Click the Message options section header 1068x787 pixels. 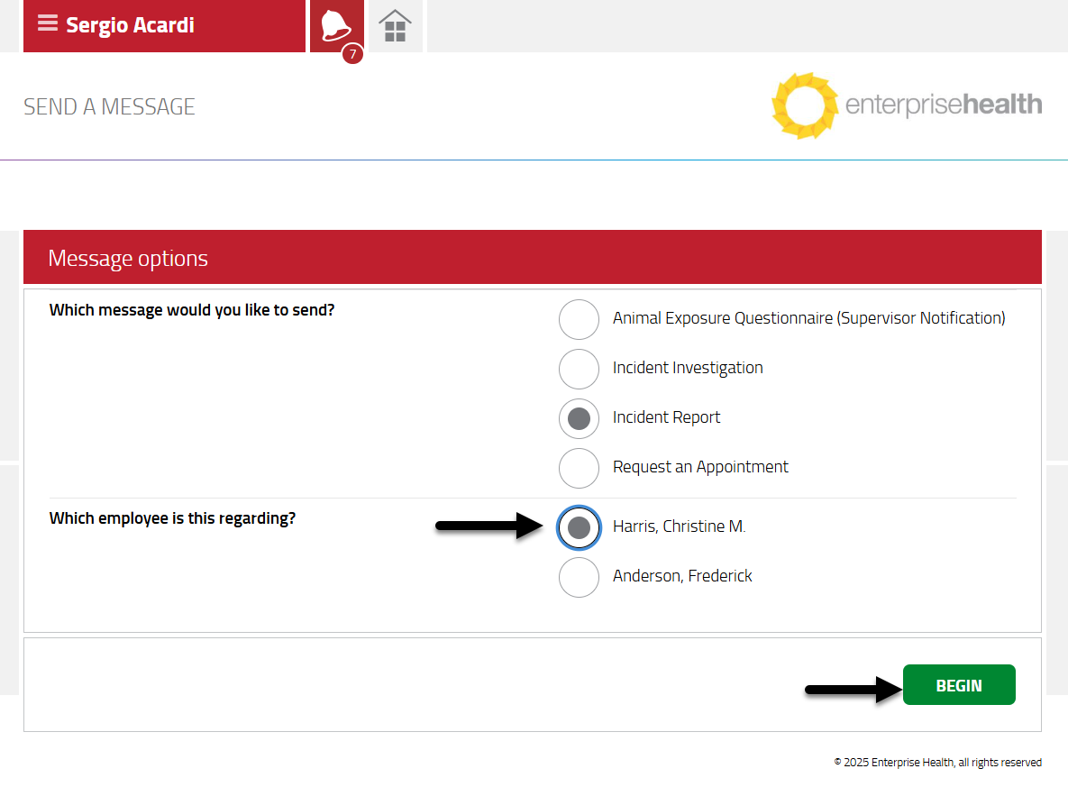(128, 259)
